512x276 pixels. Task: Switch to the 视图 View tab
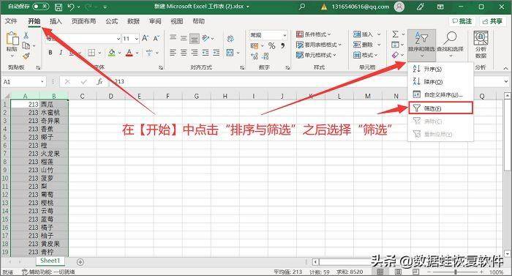pyautogui.click(x=177, y=21)
